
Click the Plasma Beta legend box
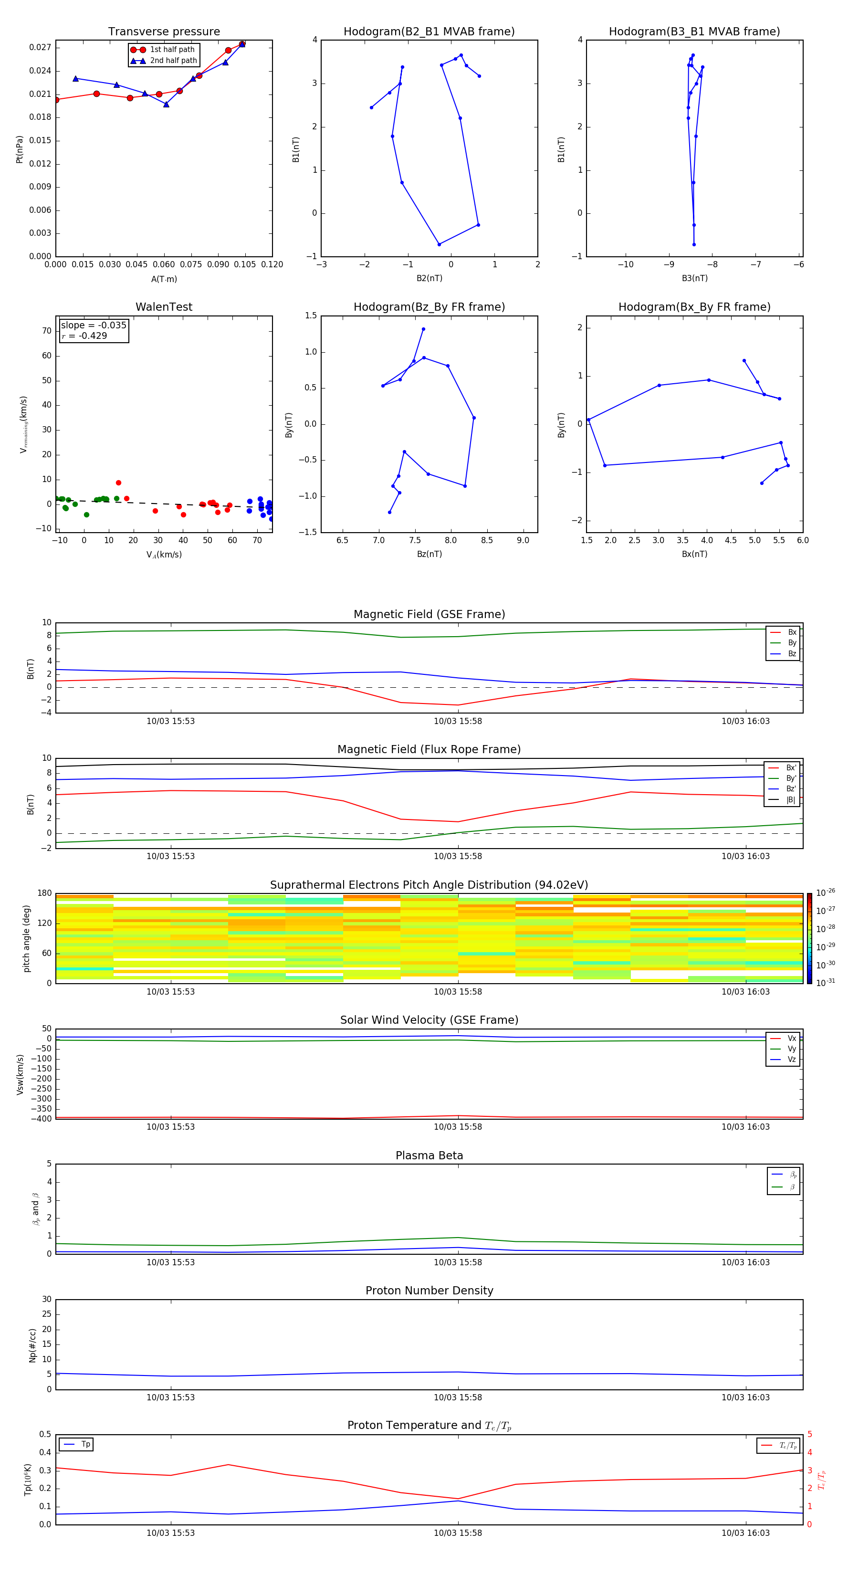[783, 1181]
